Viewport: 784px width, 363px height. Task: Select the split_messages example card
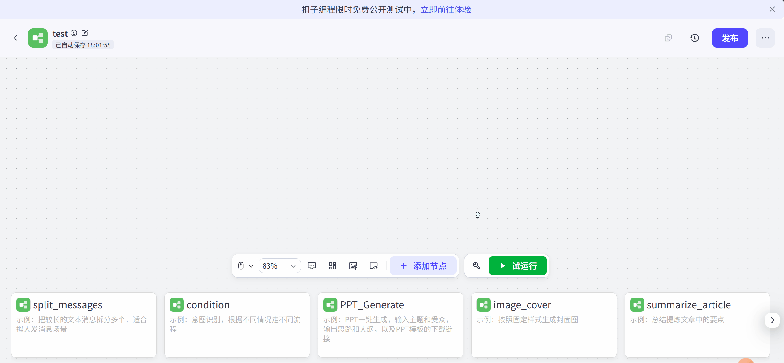point(84,325)
